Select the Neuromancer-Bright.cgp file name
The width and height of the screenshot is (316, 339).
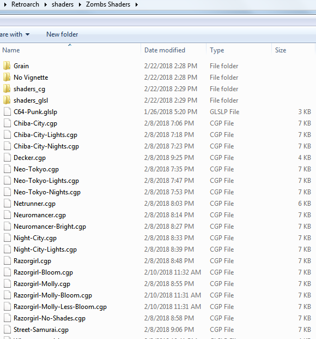coord(50,227)
